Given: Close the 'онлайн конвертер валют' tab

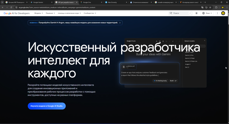Looking at the screenshot, I should point(176,2).
